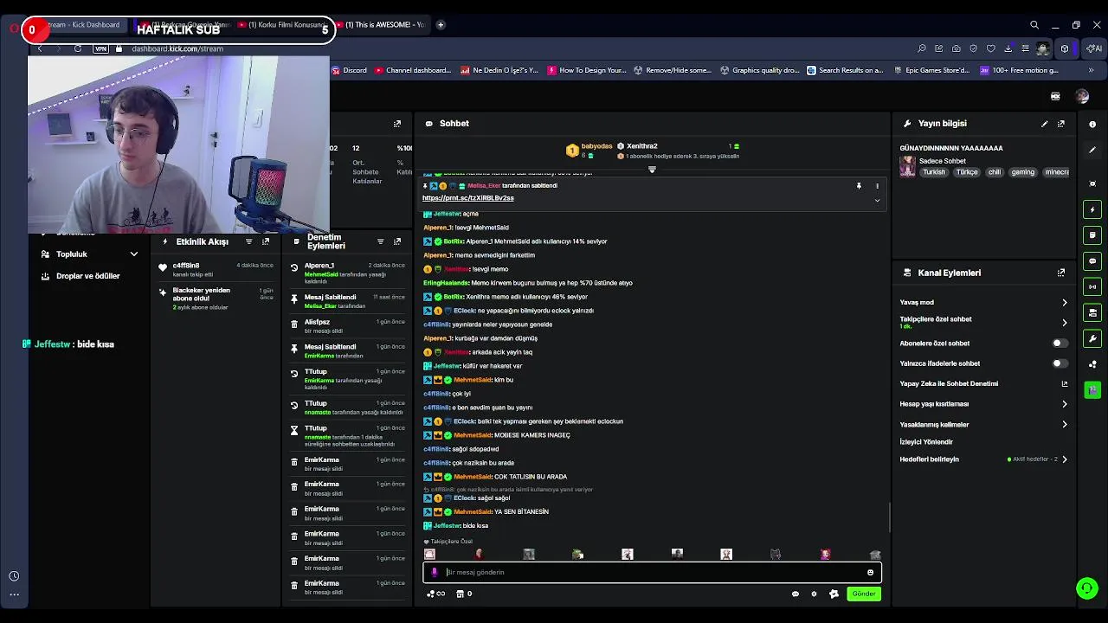Click the purple microphone icon in message box
1108x623 pixels.
coord(435,572)
